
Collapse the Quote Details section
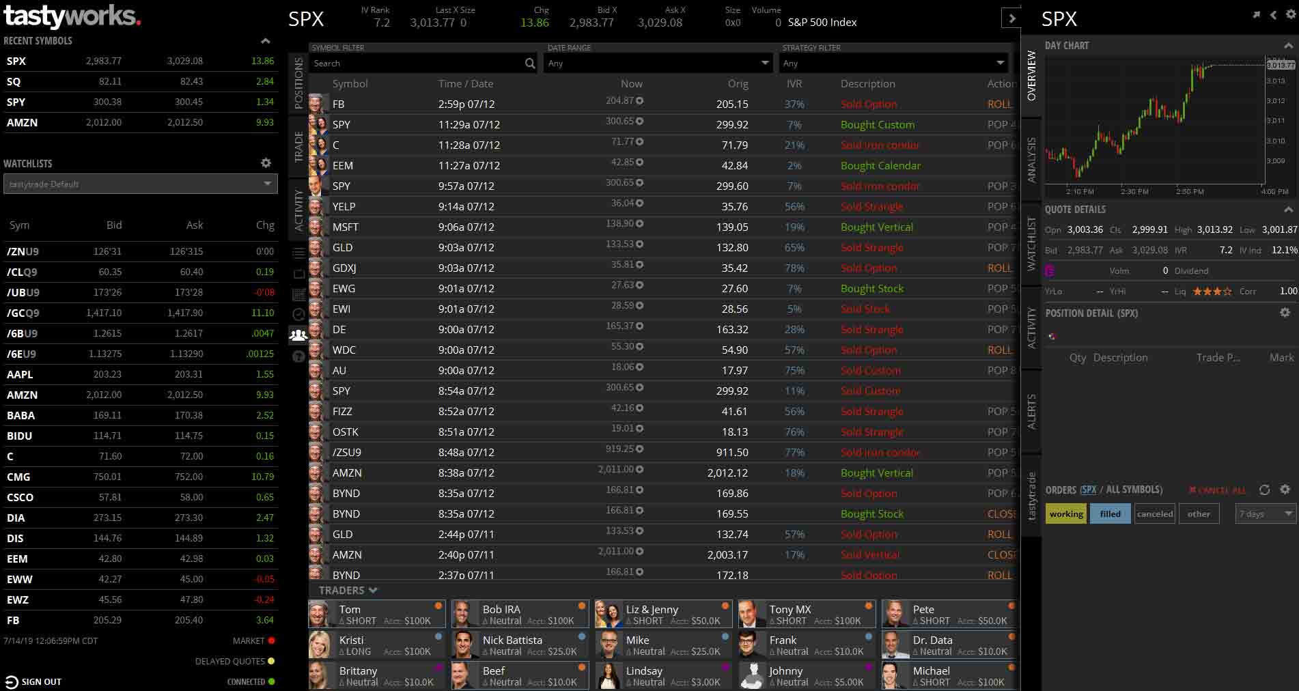pos(1288,210)
